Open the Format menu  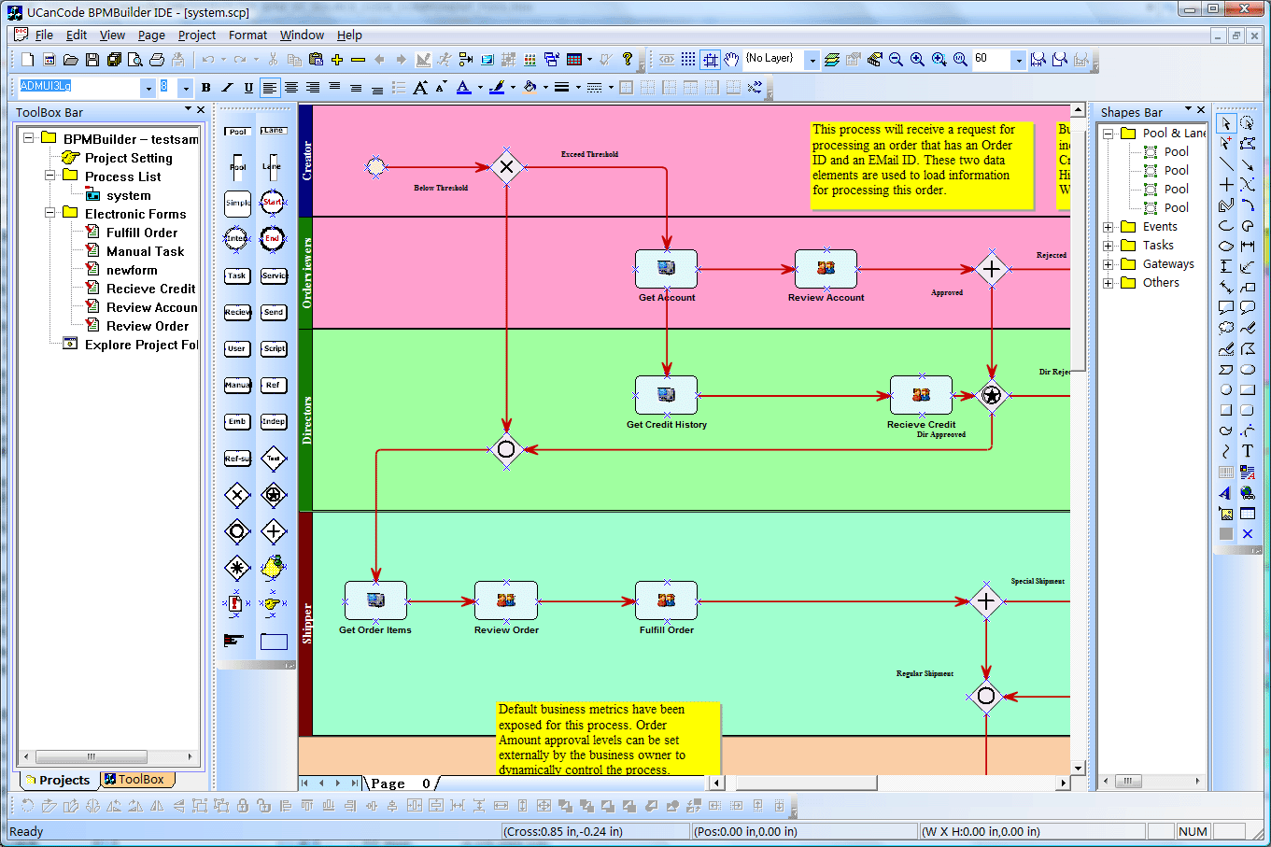(x=247, y=35)
